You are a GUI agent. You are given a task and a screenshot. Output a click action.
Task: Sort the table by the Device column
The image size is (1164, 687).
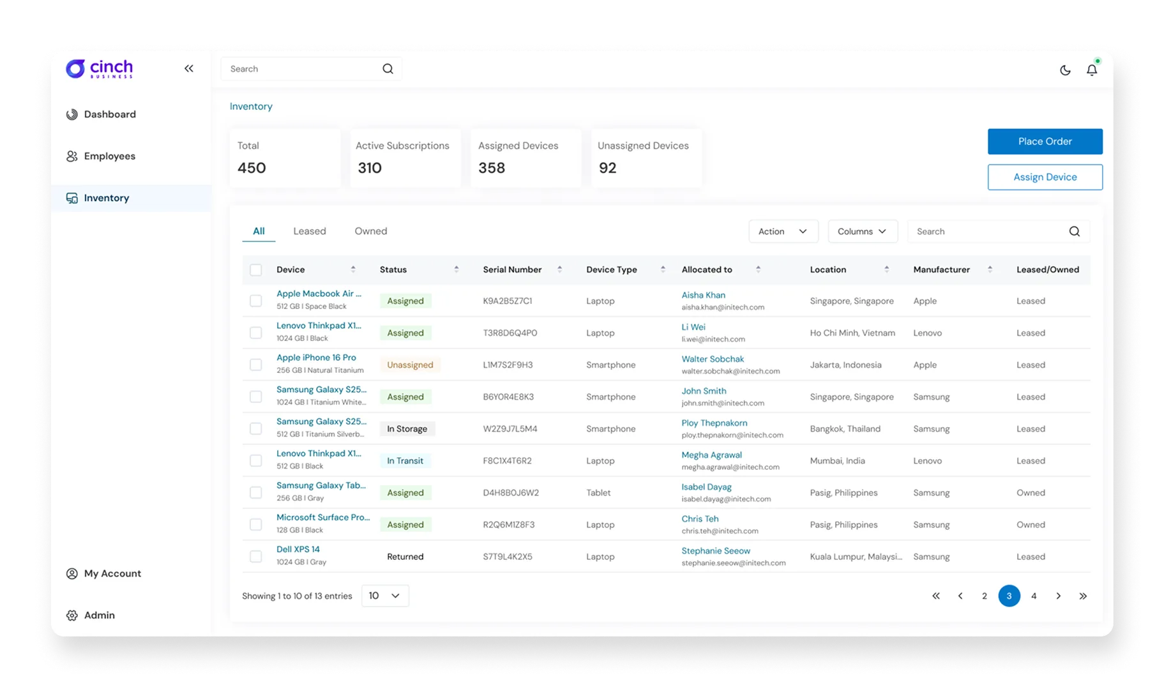click(x=352, y=269)
